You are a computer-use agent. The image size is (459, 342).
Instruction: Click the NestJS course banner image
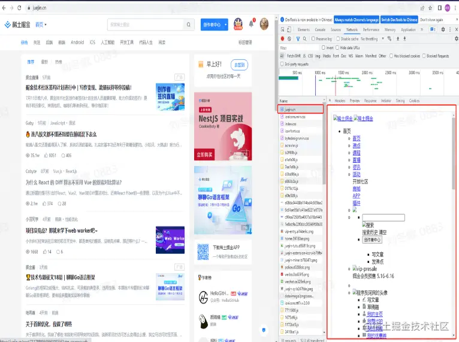pos(223,126)
